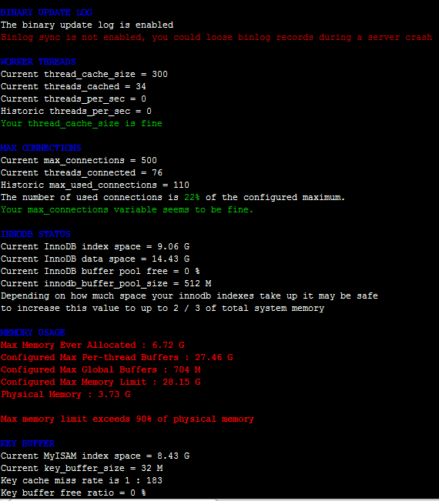Click 'Current InnoDB buffer pool free = 0 %'
Screen dimensions: 439x501
(100, 271)
